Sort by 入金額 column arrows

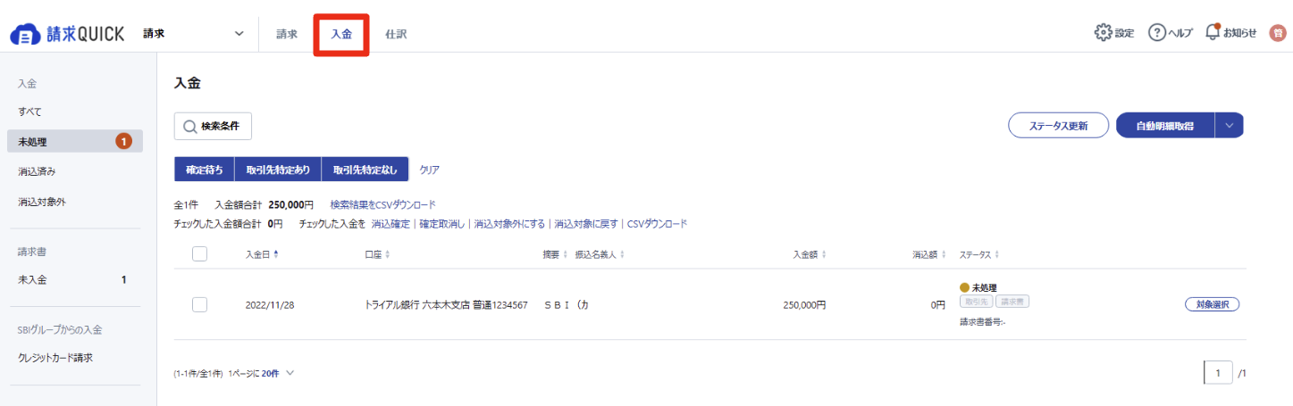click(x=823, y=254)
